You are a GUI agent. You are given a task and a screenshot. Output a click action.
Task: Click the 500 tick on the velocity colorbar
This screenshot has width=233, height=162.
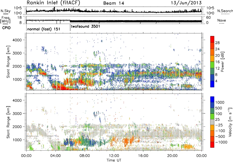pos(219,108)
